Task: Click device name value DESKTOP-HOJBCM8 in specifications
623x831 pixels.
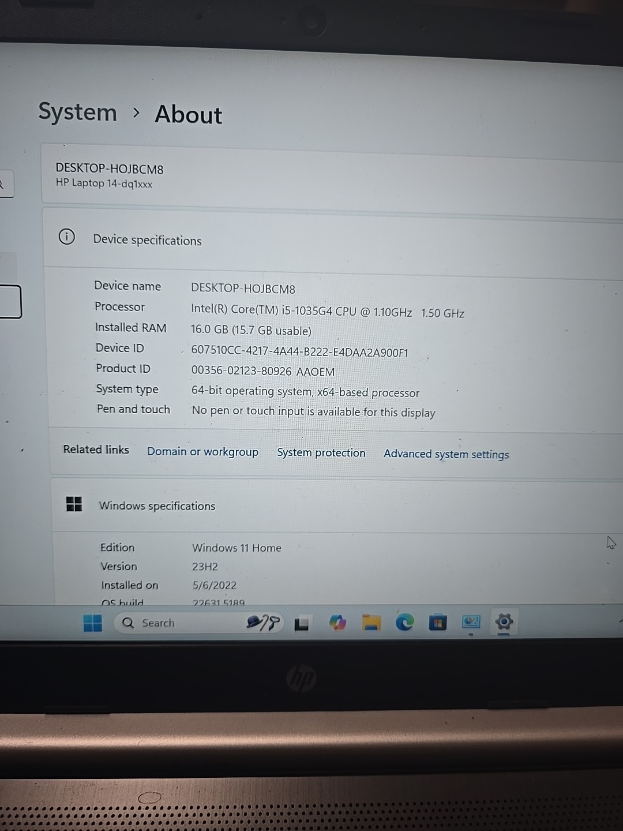Action: (x=243, y=289)
